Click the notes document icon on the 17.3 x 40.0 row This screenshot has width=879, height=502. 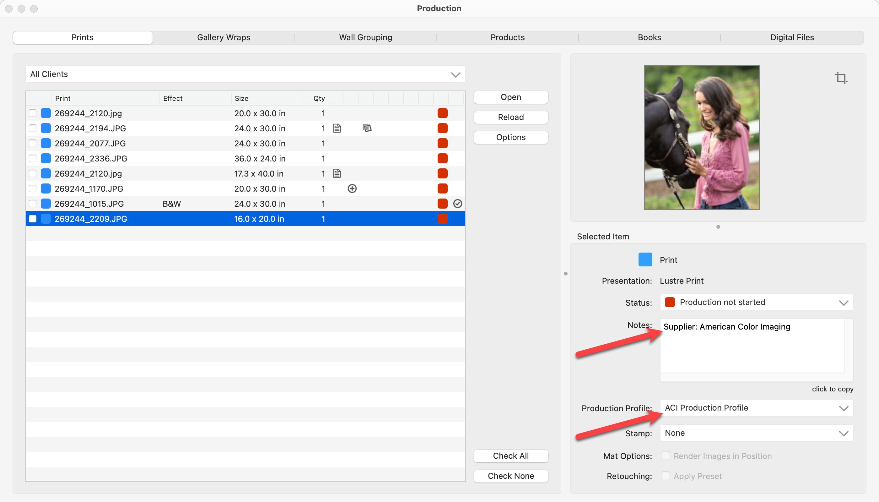tap(337, 173)
